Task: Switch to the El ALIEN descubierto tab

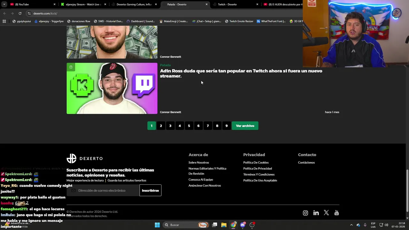Action: click(283, 4)
